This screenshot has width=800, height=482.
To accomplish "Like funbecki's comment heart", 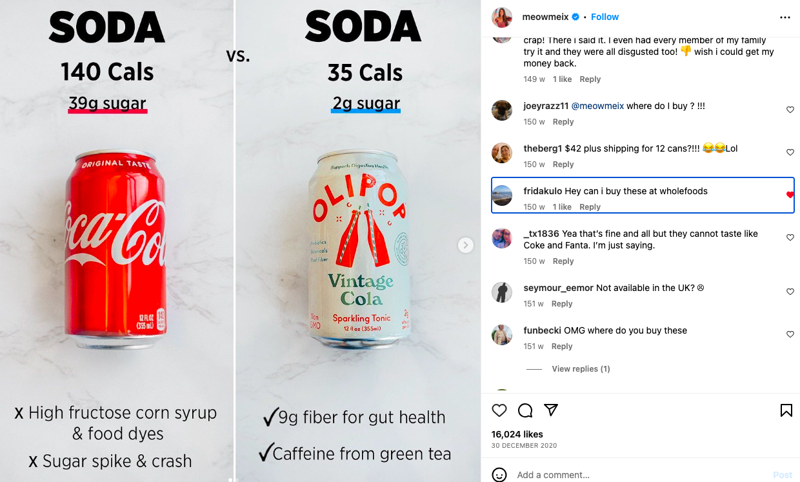I will (x=790, y=334).
